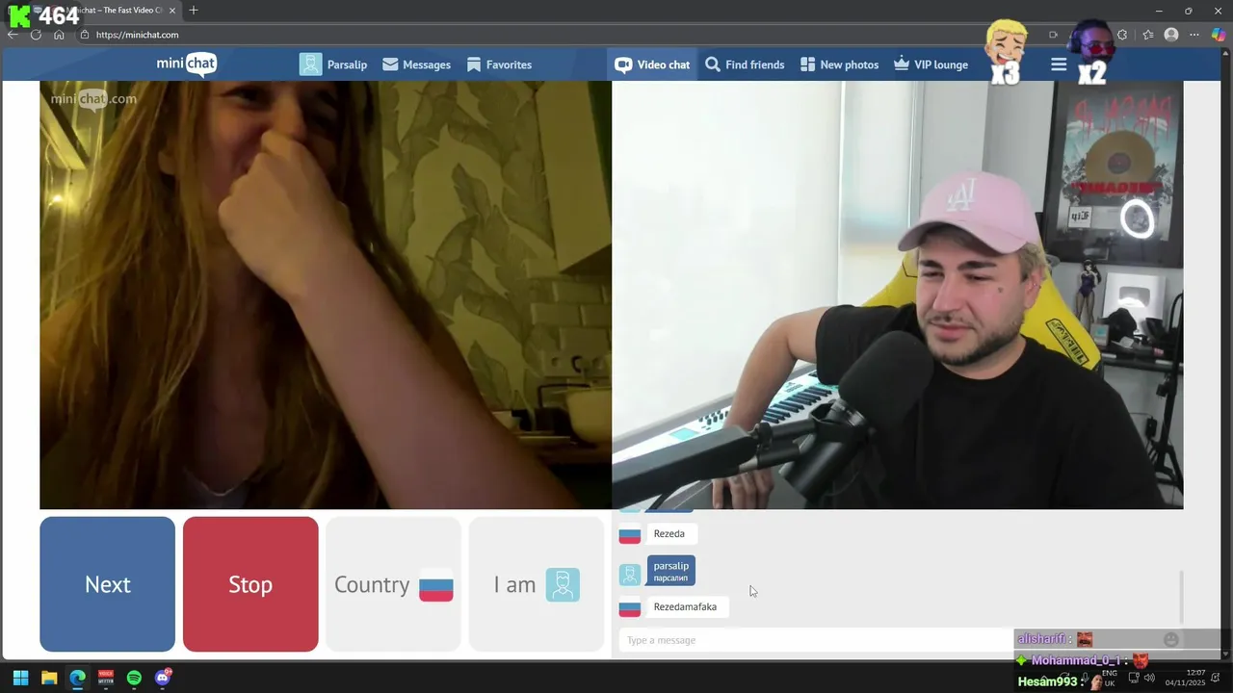This screenshot has height=693, width=1233.
Task: Click the parsalip chat bubble
Action: tap(671, 571)
